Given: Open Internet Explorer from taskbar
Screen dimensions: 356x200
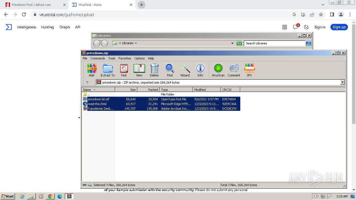Looking at the screenshot, I should pyautogui.click(x=22, y=196).
